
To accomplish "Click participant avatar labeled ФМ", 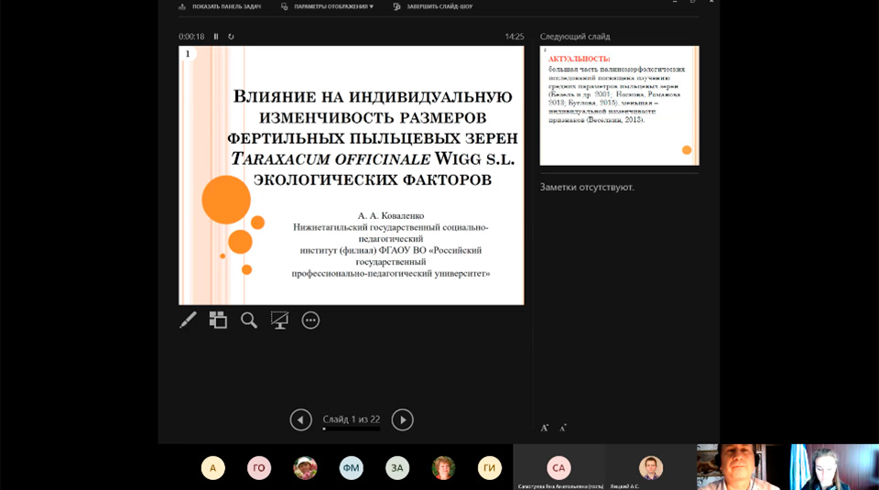I will click(352, 468).
